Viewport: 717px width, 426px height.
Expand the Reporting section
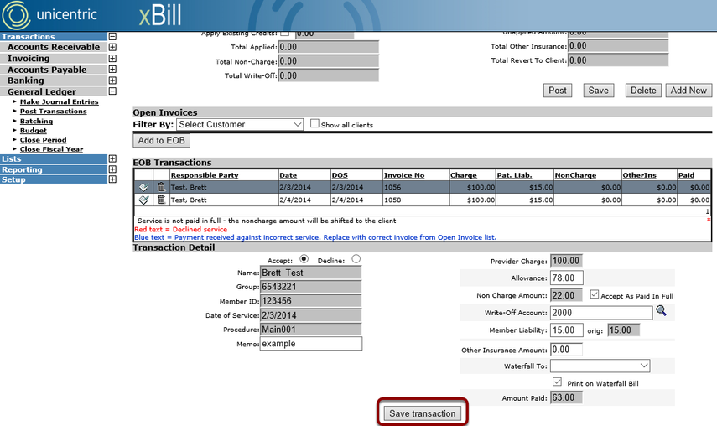pos(112,169)
